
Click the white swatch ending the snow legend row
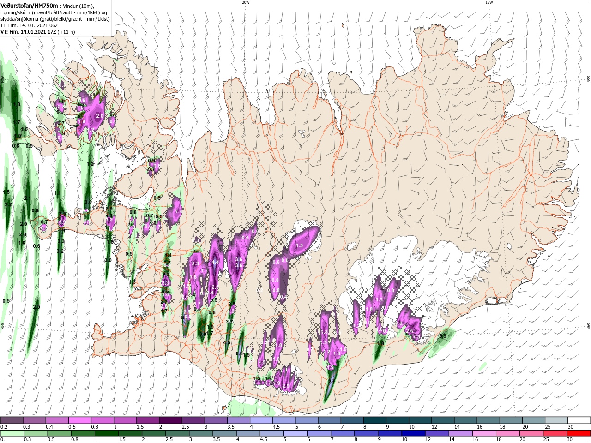click(579, 420)
